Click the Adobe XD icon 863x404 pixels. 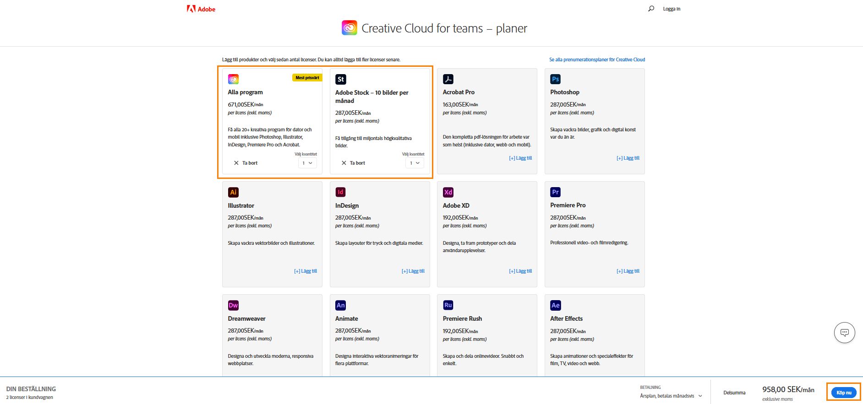coord(448,192)
